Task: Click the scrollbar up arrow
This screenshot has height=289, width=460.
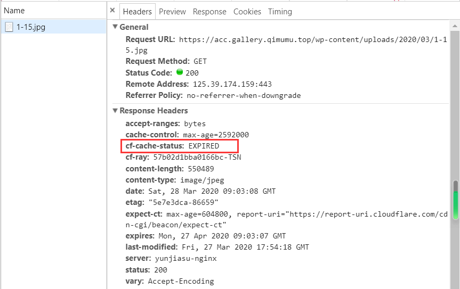Action: (455, 27)
